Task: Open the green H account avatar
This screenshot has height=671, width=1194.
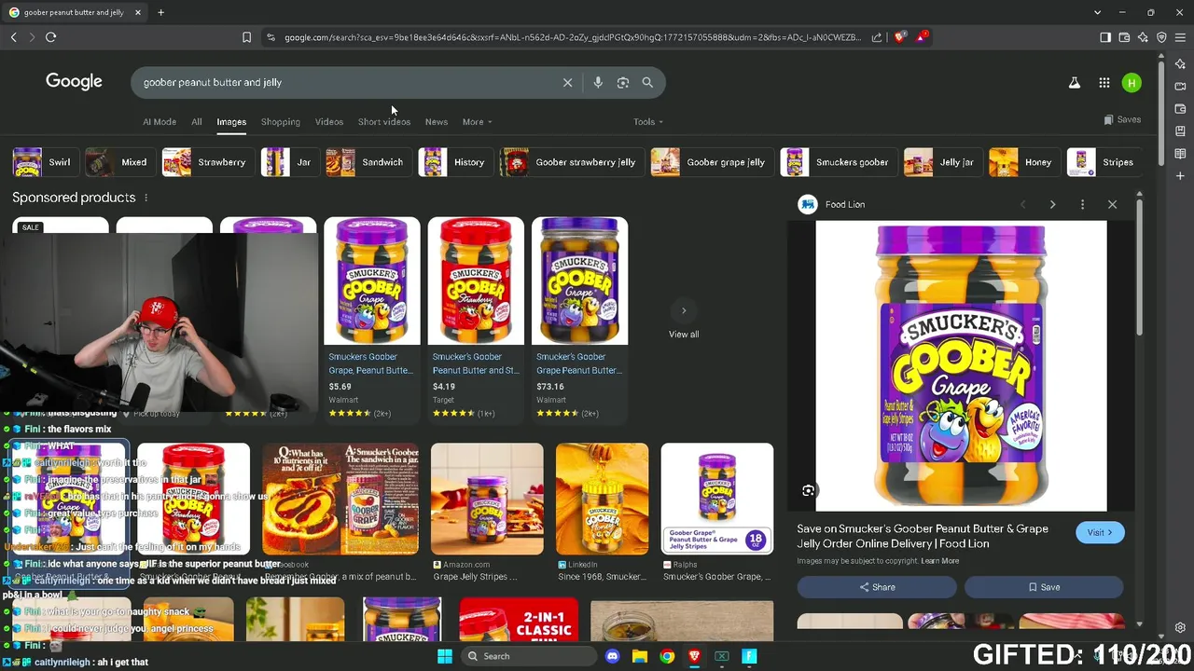Action: [1132, 83]
